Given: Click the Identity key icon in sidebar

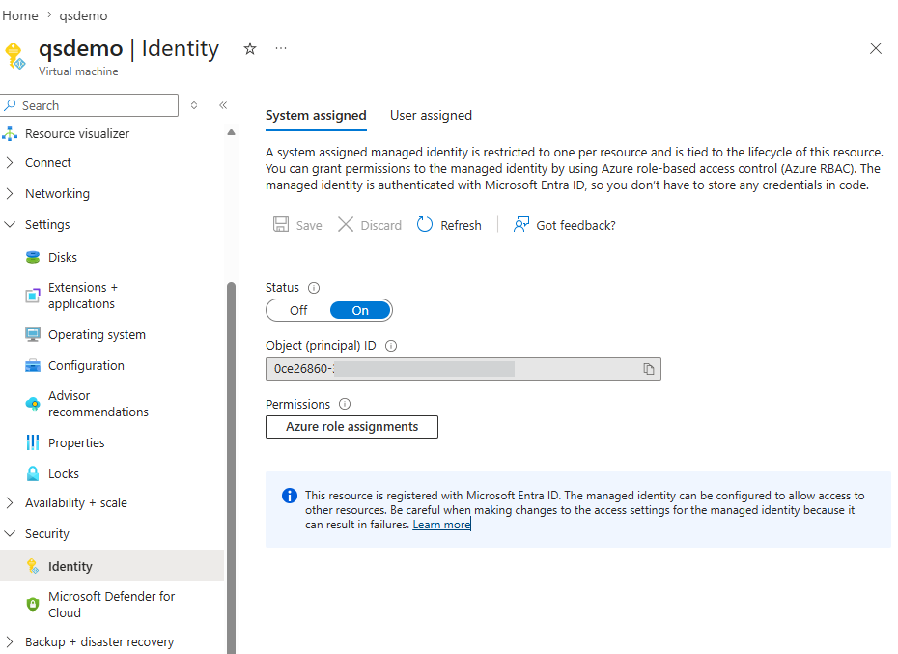Looking at the screenshot, I should (x=33, y=566).
